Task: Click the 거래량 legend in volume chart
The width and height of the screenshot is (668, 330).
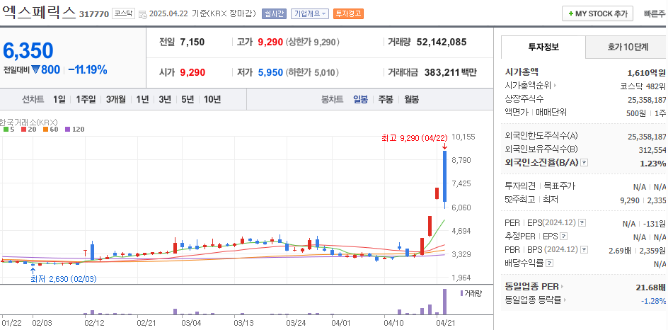Action: tap(471, 293)
